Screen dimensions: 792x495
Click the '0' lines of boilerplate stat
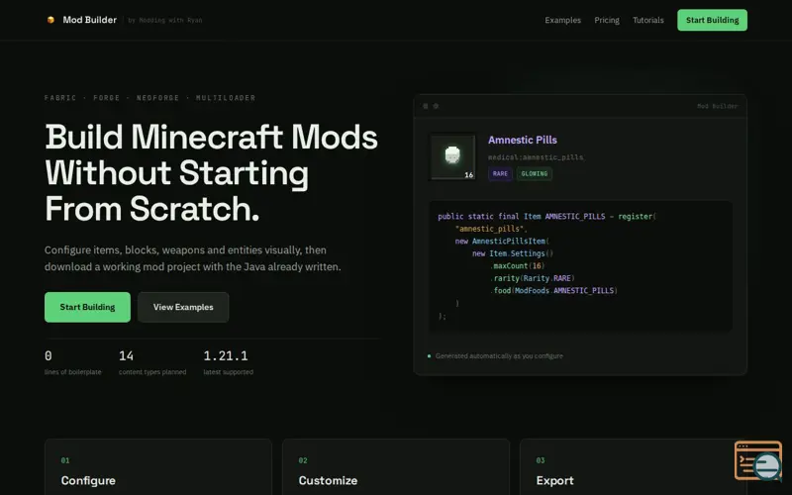click(x=72, y=362)
